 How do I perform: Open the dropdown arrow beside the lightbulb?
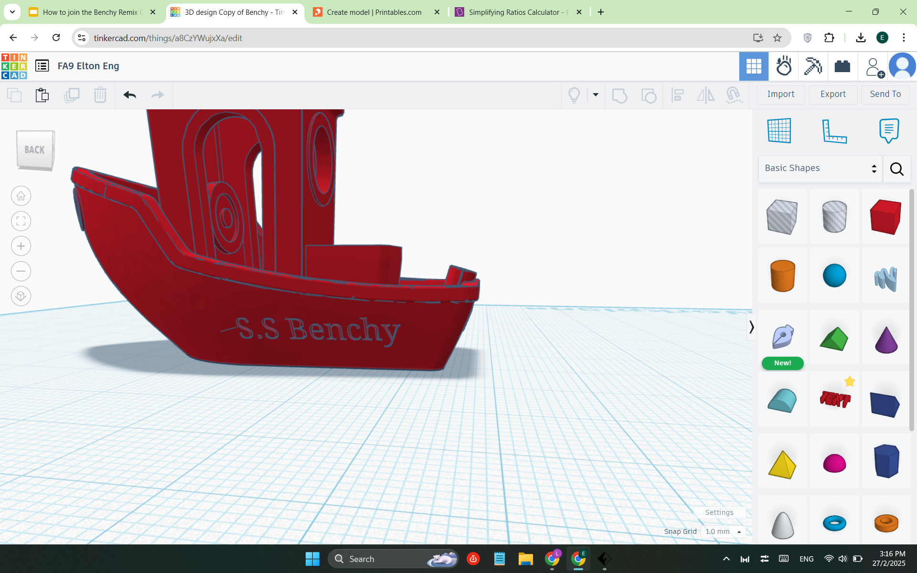click(x=596, y=95)
